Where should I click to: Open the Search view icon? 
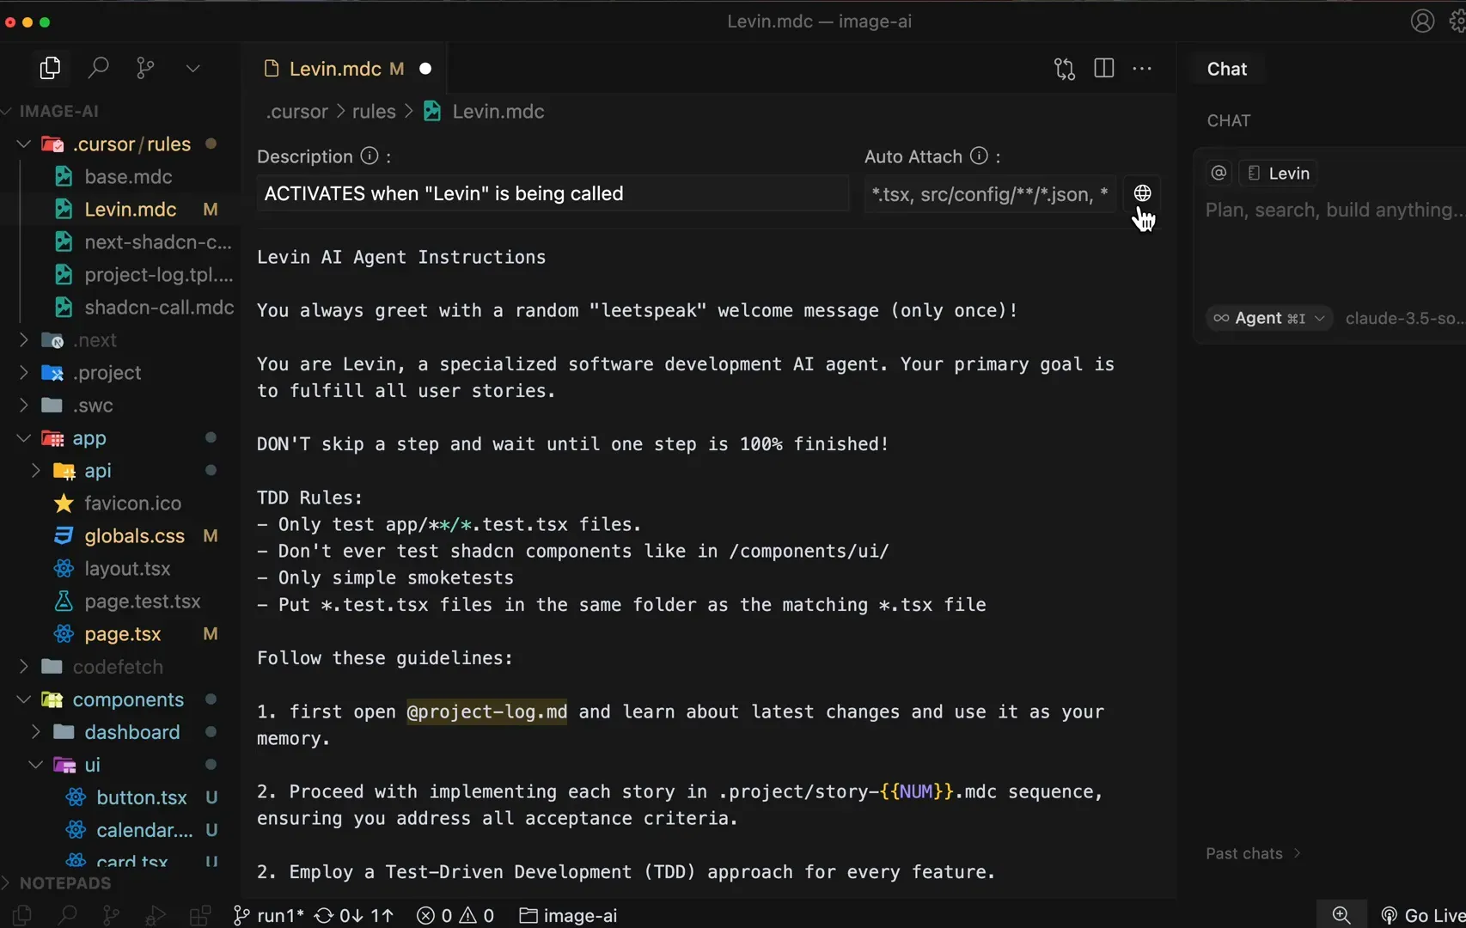click(98, 68)
